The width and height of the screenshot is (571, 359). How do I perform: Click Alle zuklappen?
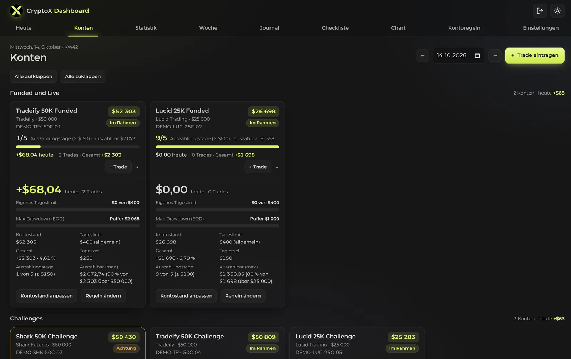tap(83, 76)
